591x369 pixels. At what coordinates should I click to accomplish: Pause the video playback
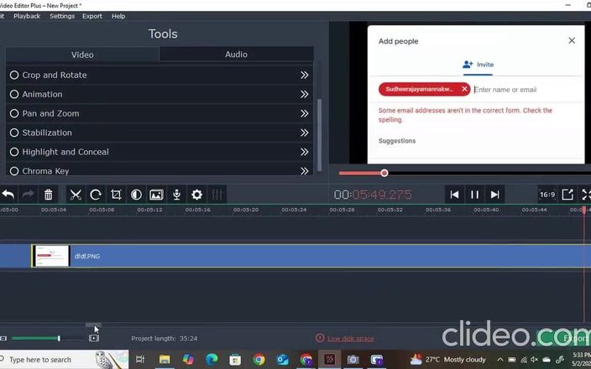coord(474,195)
